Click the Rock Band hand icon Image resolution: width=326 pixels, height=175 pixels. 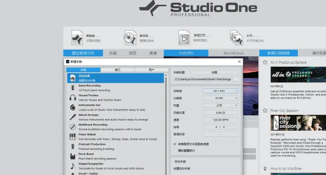coord(73,156)
